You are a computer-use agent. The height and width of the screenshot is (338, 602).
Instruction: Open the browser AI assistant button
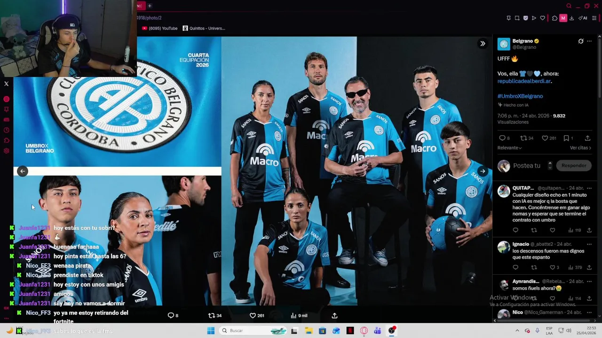click(583, 18)
